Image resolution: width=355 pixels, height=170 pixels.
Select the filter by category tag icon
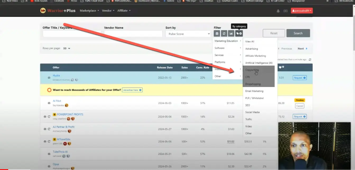click(238, 33)
